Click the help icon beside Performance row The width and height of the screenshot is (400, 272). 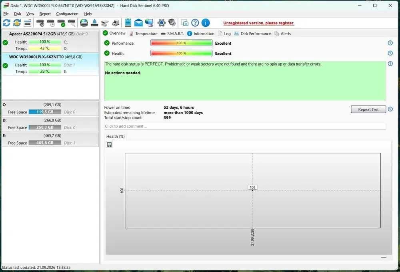[x=390, y=43]
